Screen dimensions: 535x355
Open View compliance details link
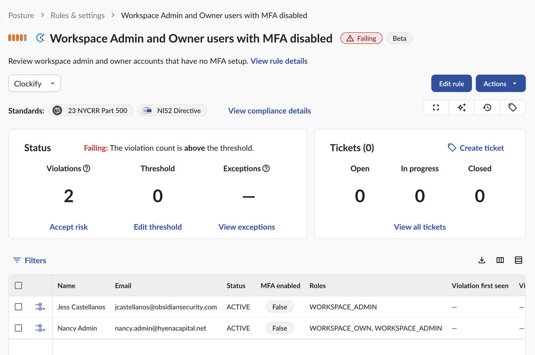269,111
